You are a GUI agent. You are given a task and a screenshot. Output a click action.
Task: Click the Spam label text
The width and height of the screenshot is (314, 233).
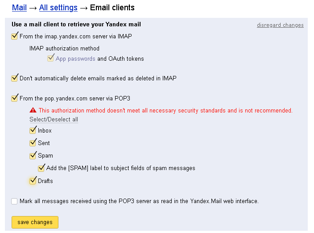coord(45,156)
